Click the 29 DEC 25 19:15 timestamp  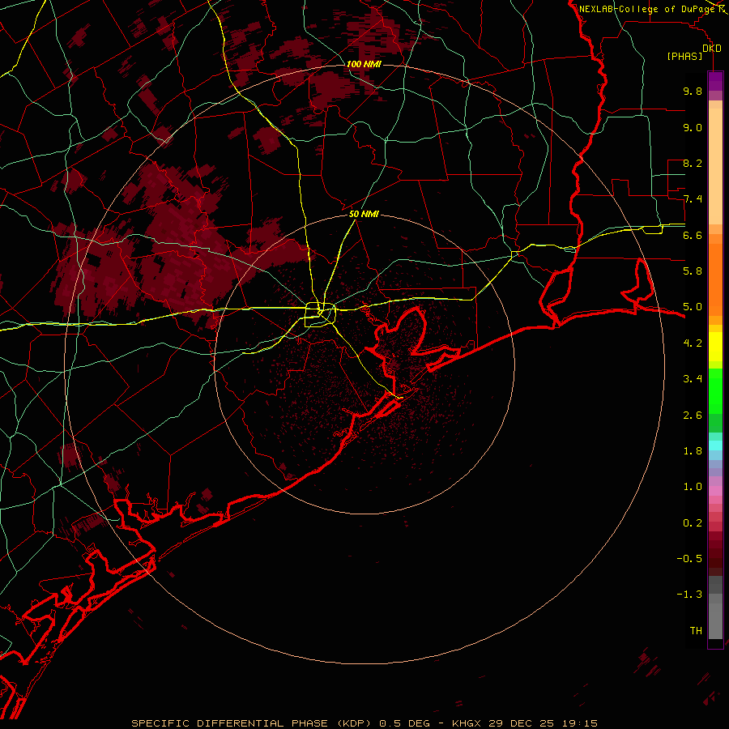tap(542, 723)
